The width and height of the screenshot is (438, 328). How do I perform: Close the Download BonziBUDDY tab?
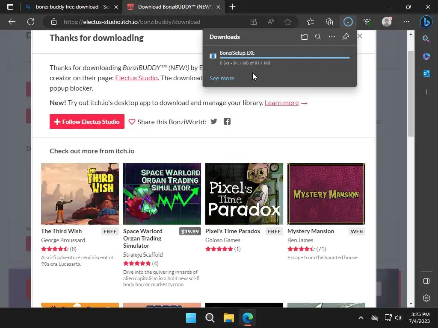click(219, 7)
